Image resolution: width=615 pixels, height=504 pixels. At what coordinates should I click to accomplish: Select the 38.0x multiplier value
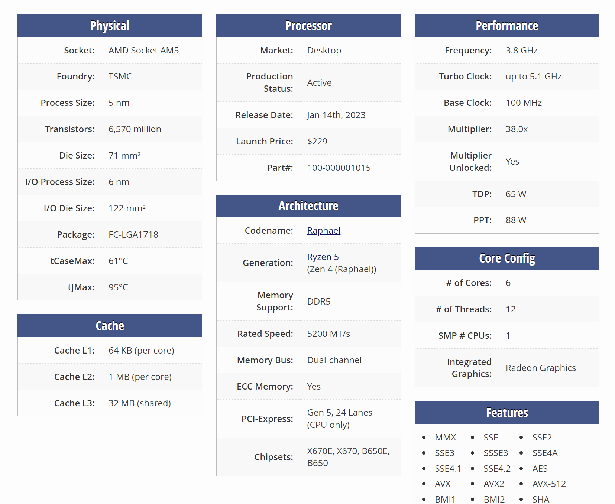pyautogui.click(x=517, y=129)
